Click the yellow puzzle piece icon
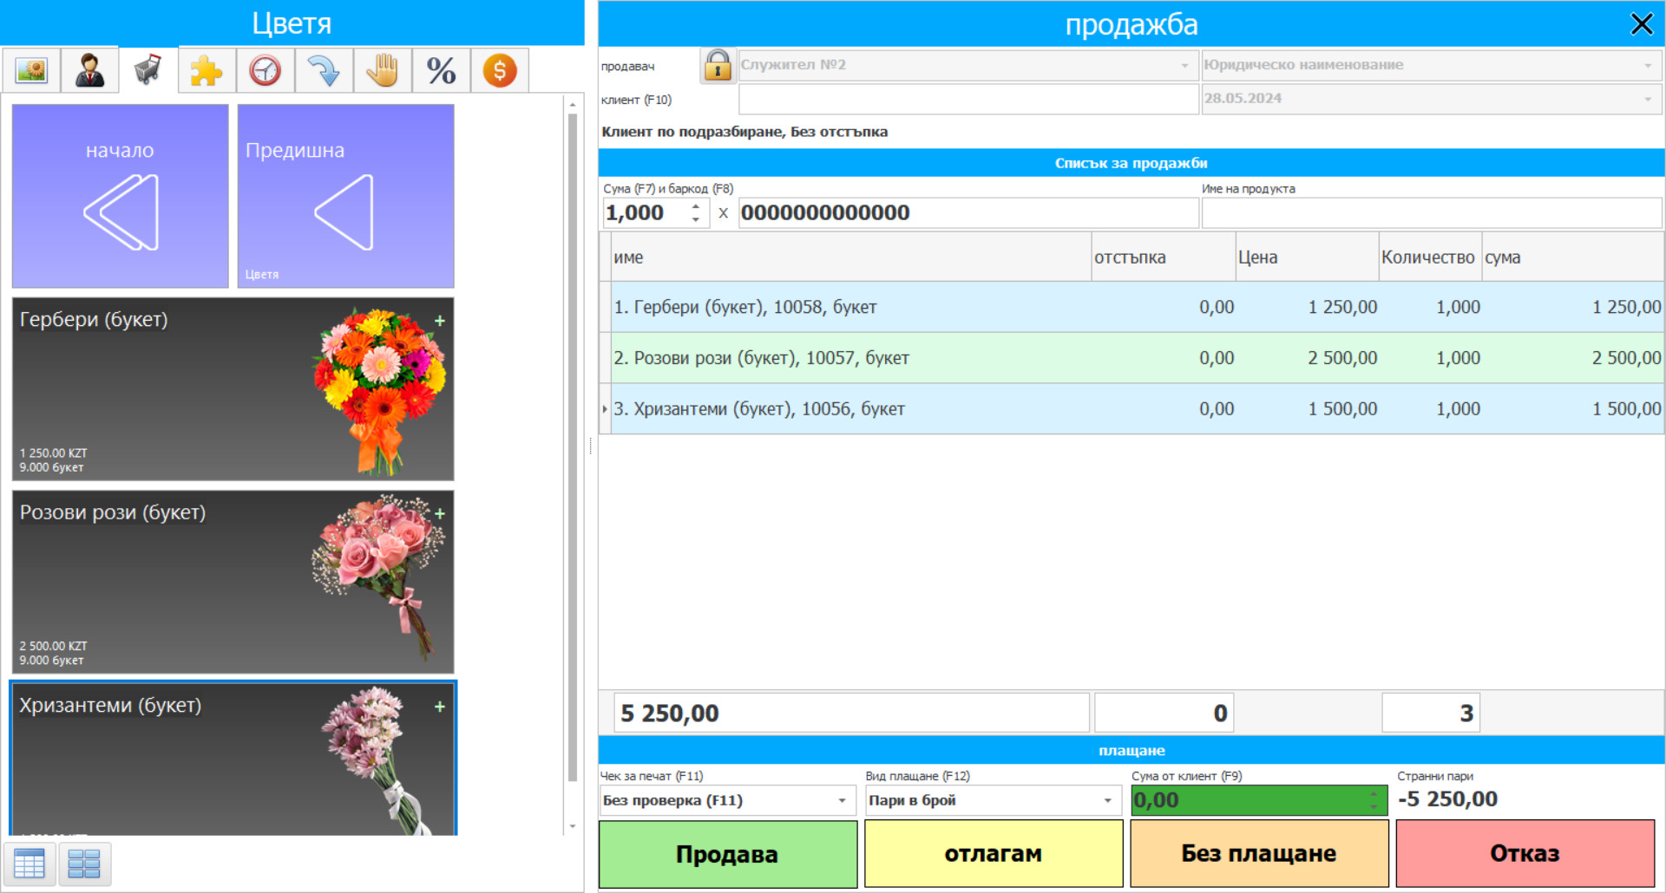This screenshot has width=1666, height=893. point(207,70)
